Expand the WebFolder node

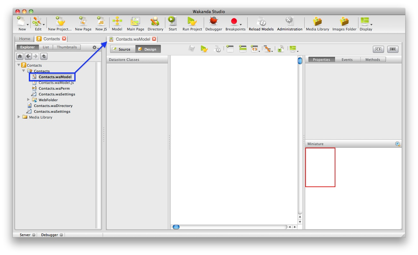(x=29, y=100)
